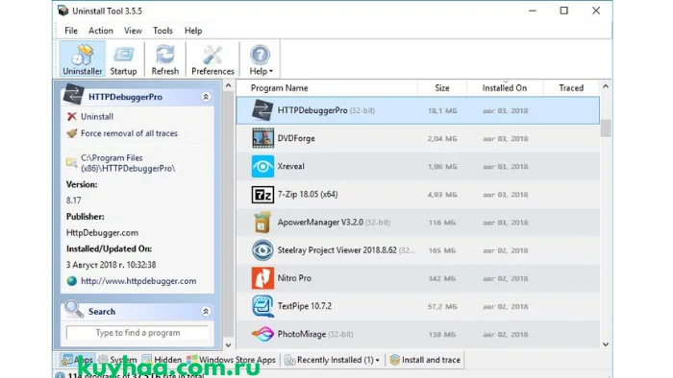This screenshot has width=673, height=378.
Task: Switch to the Startup manager
Action: point(124,59)
